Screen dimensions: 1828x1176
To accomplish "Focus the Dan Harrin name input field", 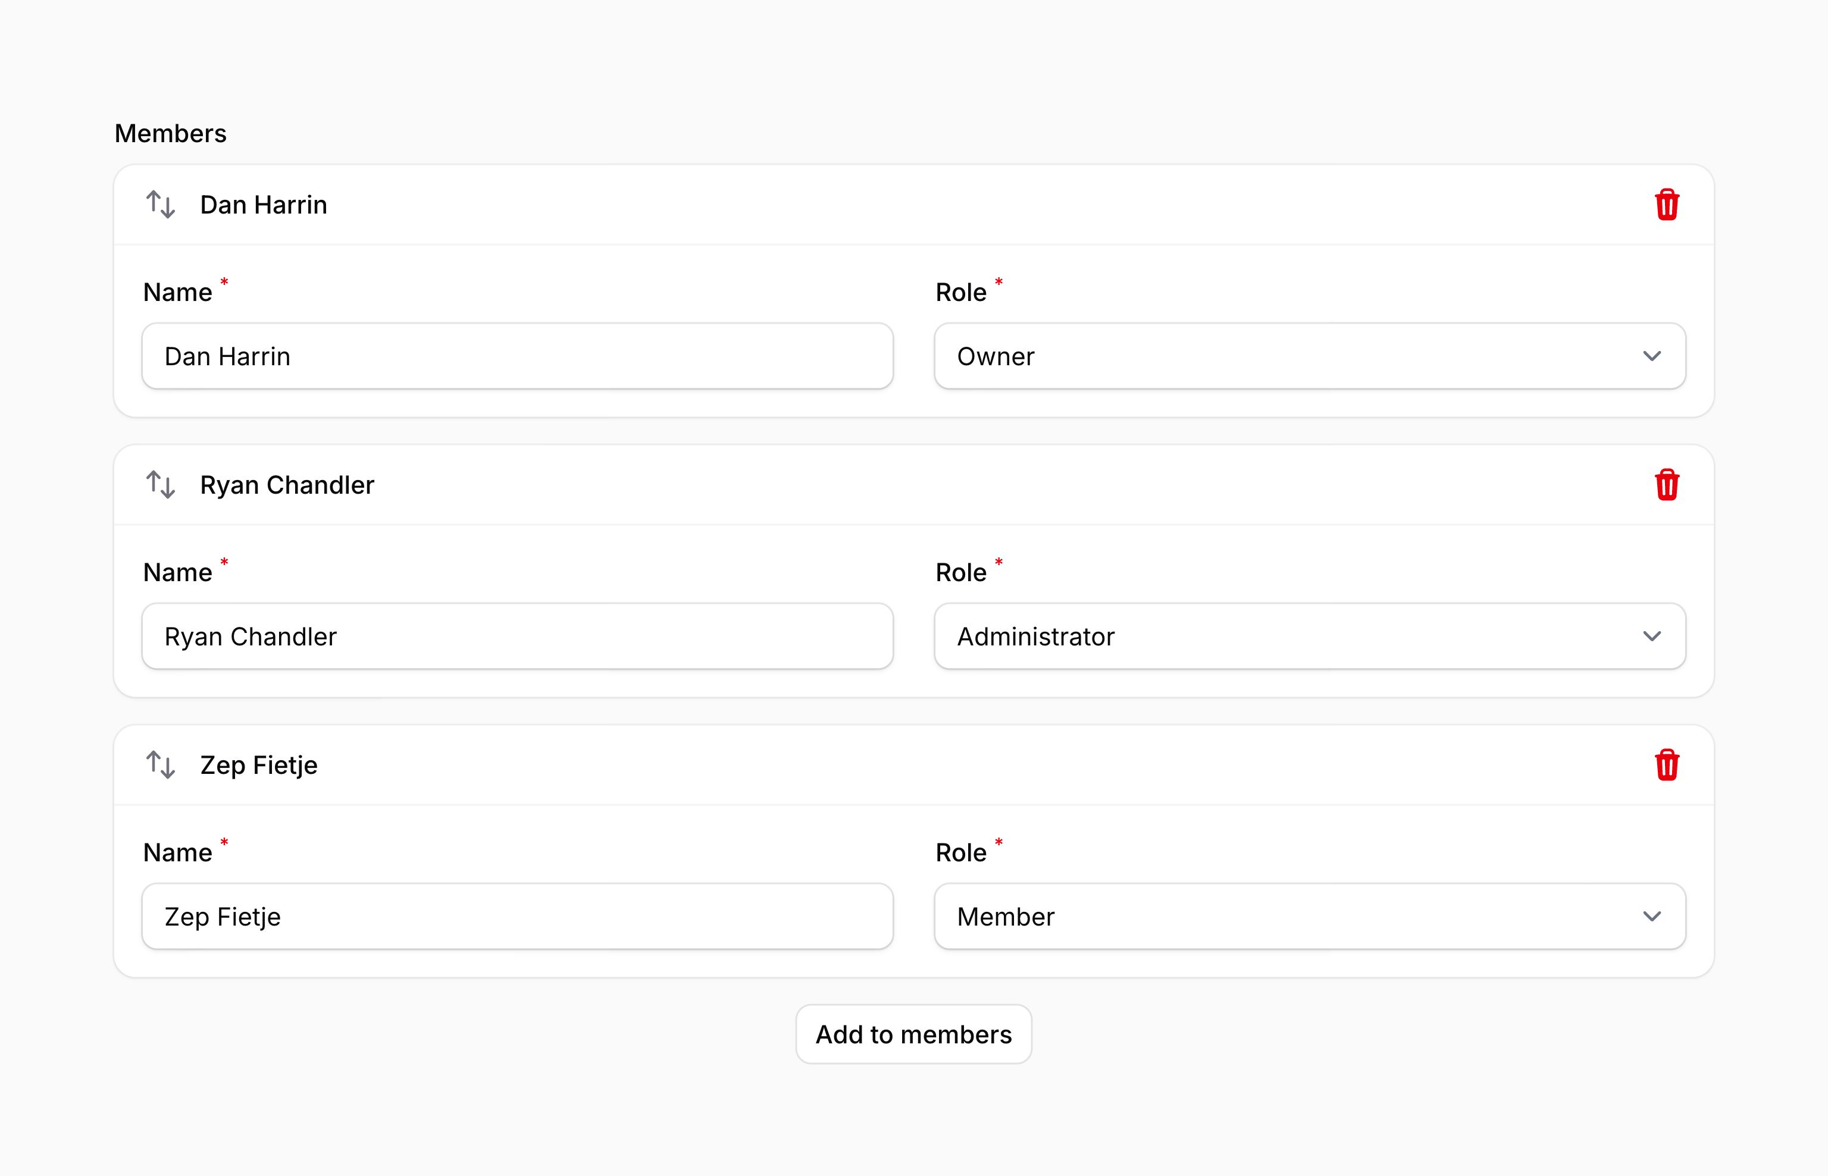I will pos(517,357).
